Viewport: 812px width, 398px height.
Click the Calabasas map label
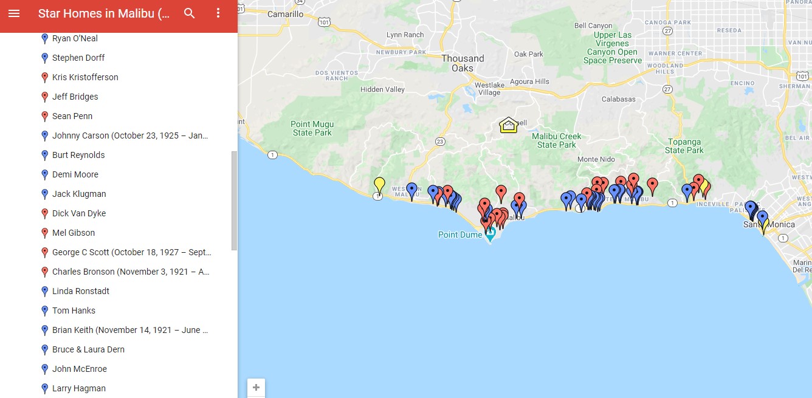pos(618,99)
